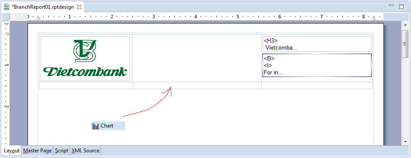Click the left margin marker on horizontal ruler

(x=38, y=19)
